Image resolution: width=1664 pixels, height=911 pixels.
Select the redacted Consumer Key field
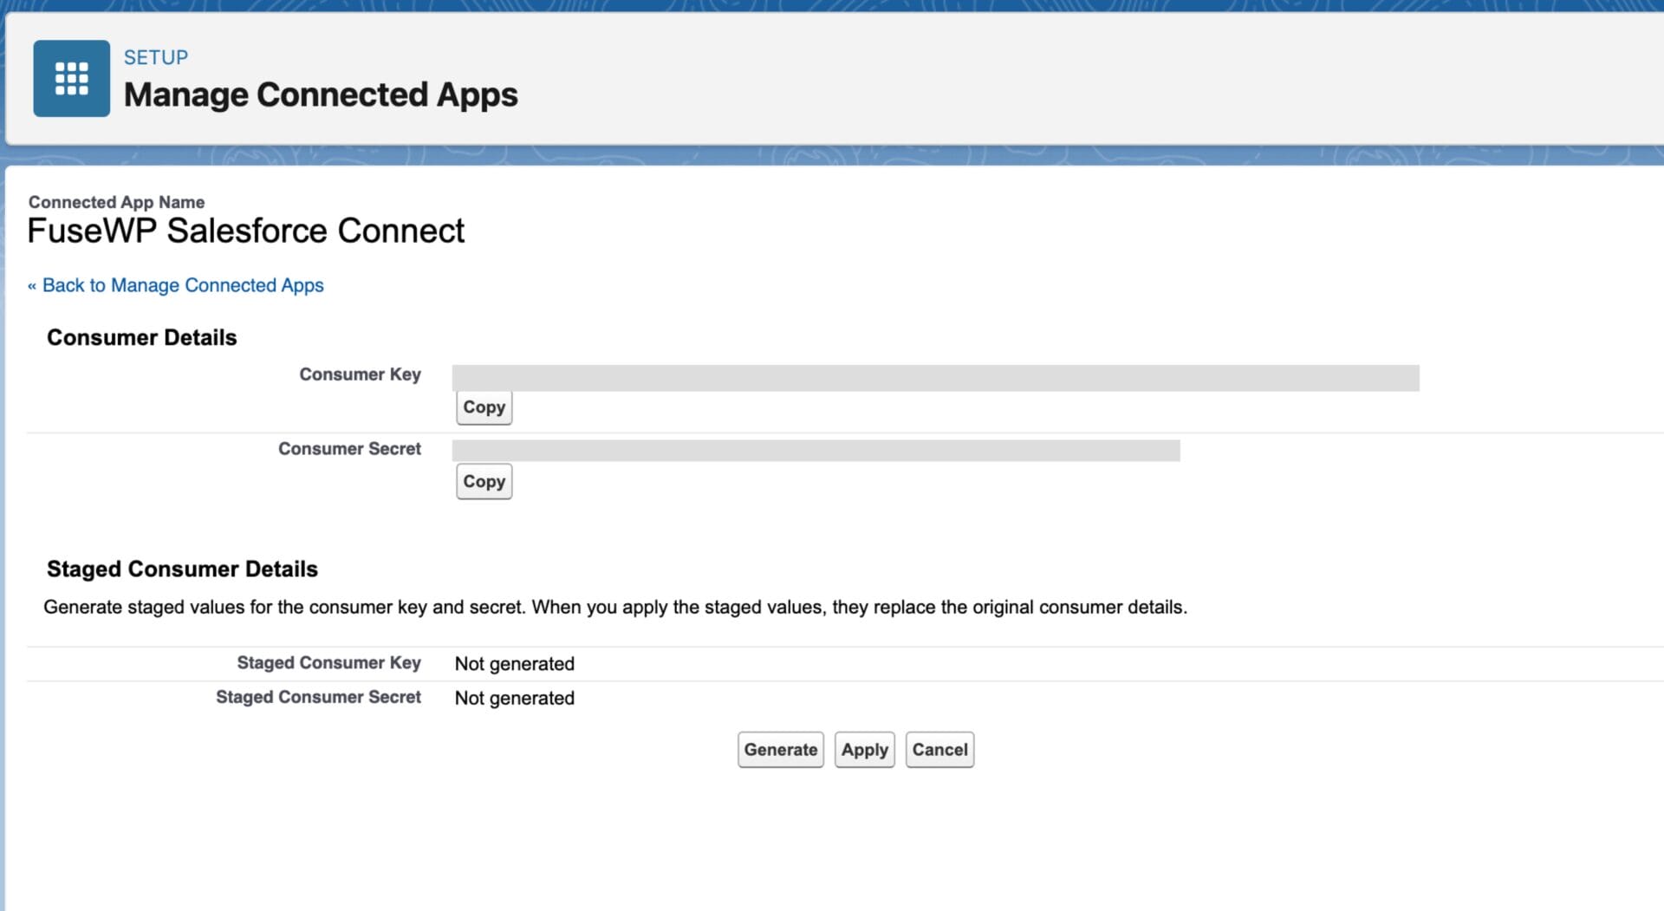coord(935,378)
